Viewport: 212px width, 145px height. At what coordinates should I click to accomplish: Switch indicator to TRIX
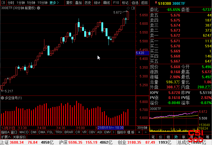(x=59, y=132)
